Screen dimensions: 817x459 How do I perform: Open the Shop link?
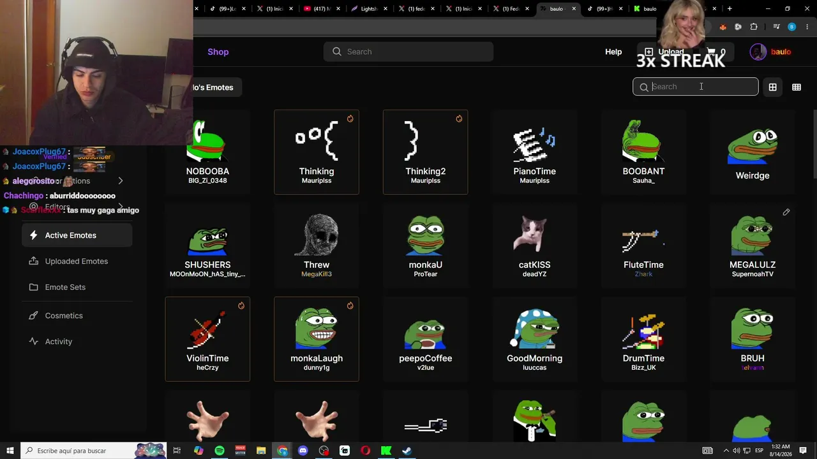(x=218, y=52)
